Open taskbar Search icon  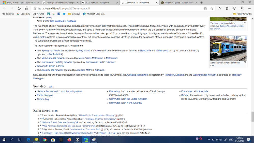click(x=12, y=140)
